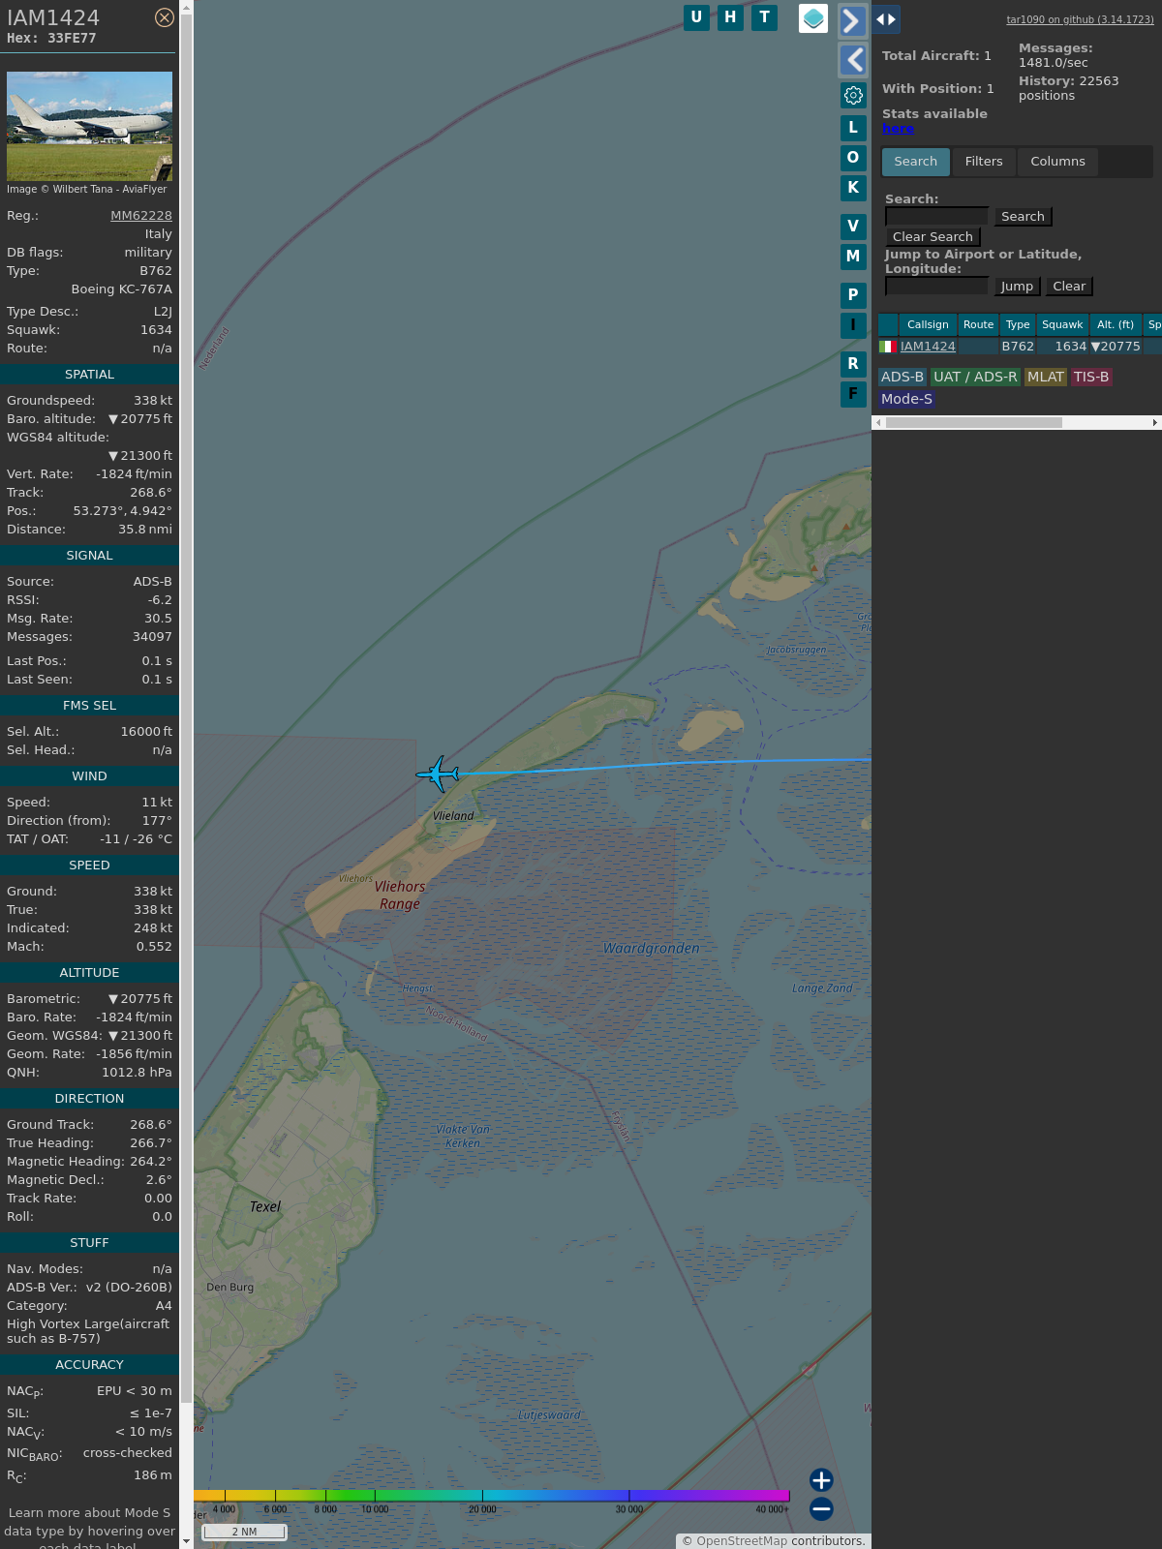The height and width of the screenshot is (1549, 1162).
Task: Toggle the U map button
Action: point(696,17)
